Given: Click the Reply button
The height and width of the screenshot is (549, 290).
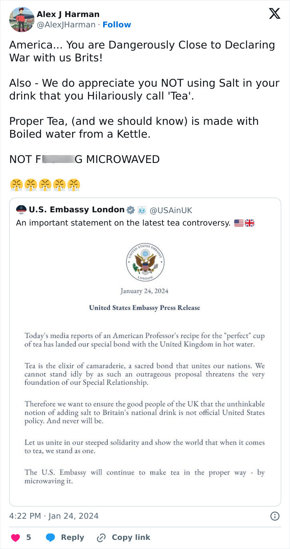Looking at the screenshot, I should point(73,537).
